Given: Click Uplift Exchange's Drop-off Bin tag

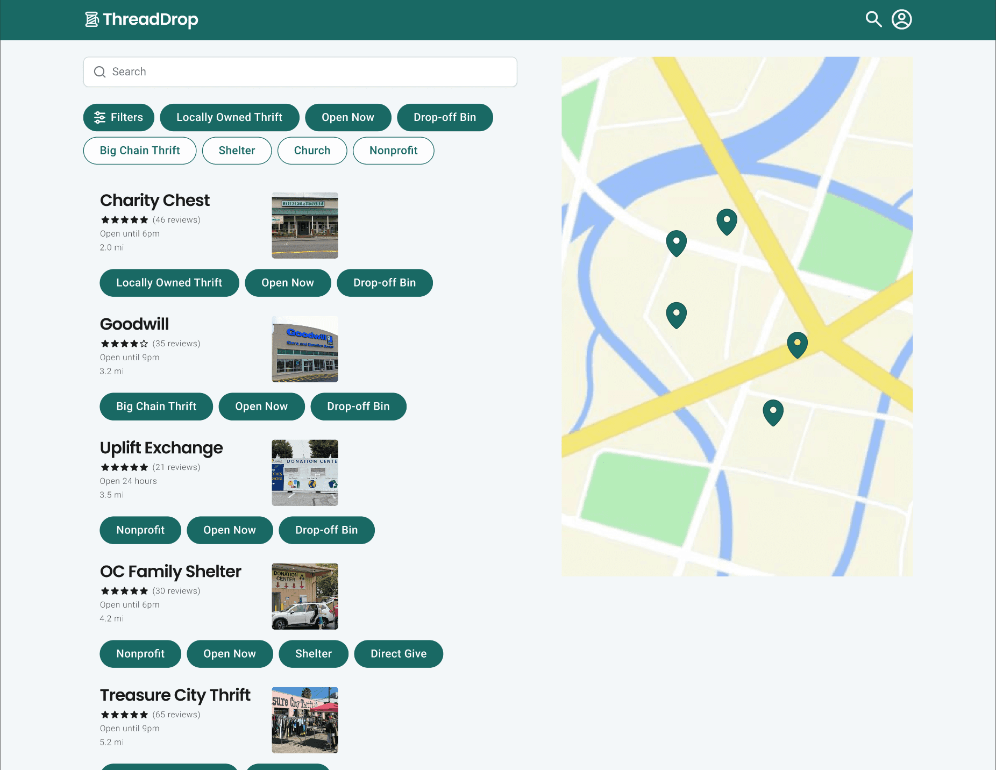Looking at the screenshot, I should [x=326, y=530].
